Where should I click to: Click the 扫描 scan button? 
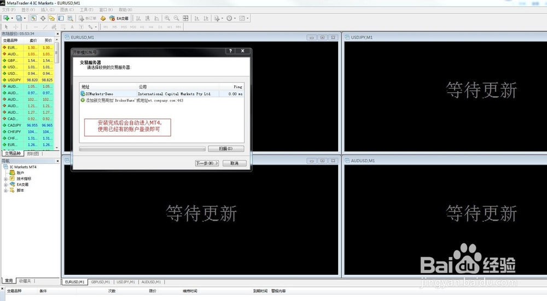click(x=226, y=149)
